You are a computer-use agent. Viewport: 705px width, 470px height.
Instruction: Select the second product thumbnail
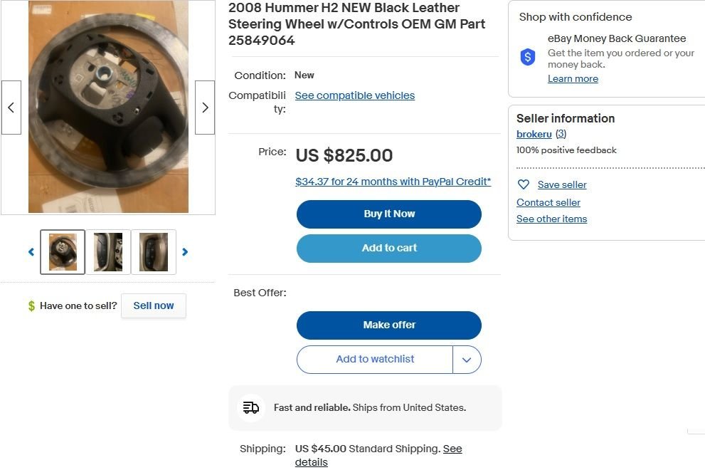click(x=108, y=252)
